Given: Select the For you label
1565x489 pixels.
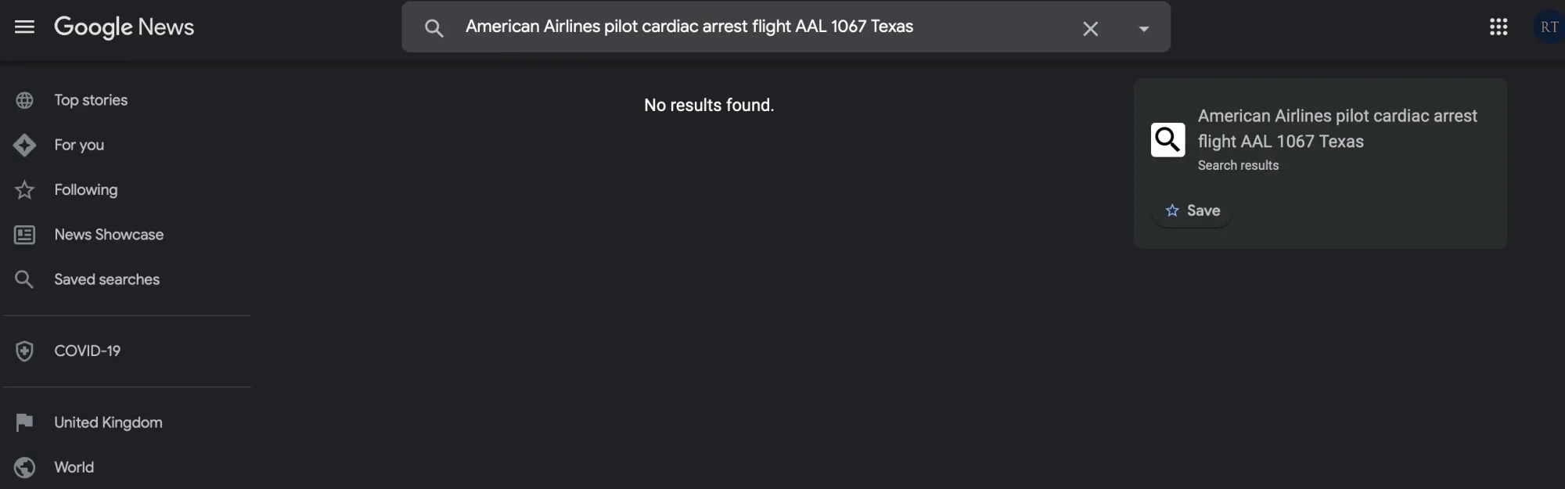Looking at the screenshot, I should click(x=79, y=145).
